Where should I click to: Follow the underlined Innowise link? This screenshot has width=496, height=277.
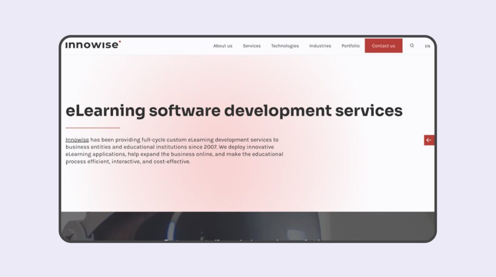(77, 140)
